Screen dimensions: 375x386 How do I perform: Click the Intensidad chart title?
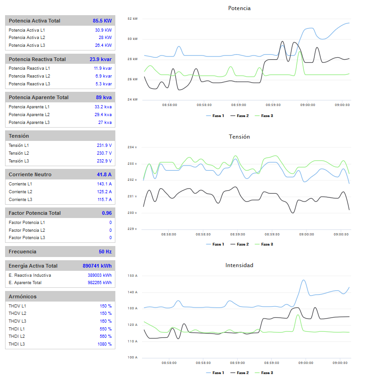(239, 265)
